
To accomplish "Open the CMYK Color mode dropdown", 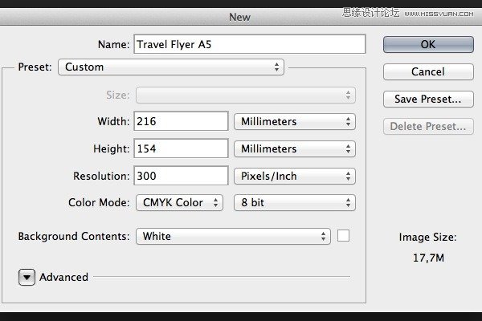I will click(178, 203).
